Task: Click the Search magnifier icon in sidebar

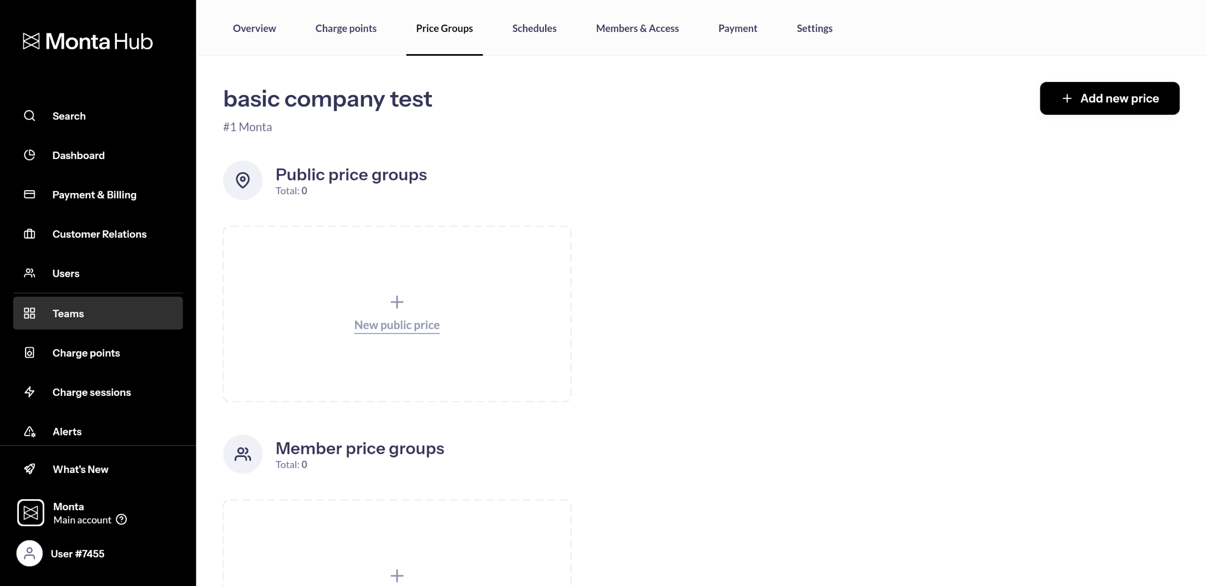Action: click(29, 116)
